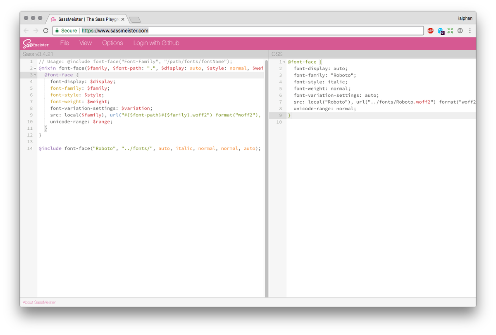Collapse the @font-face fold arrow on Sass line 3
The width and height of the screenshot is (496, 335).
click(x=35, y=75)
